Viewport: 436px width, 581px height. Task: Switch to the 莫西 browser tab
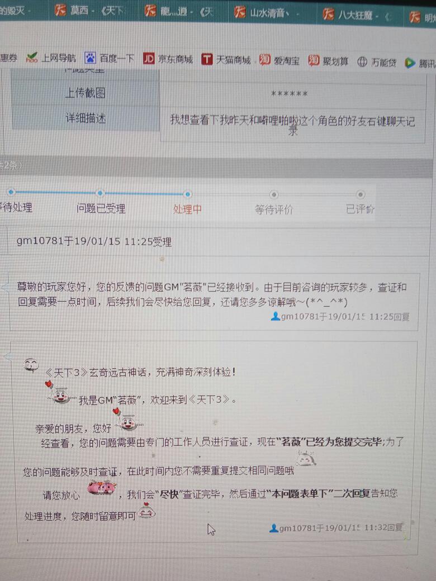[89, 11]
